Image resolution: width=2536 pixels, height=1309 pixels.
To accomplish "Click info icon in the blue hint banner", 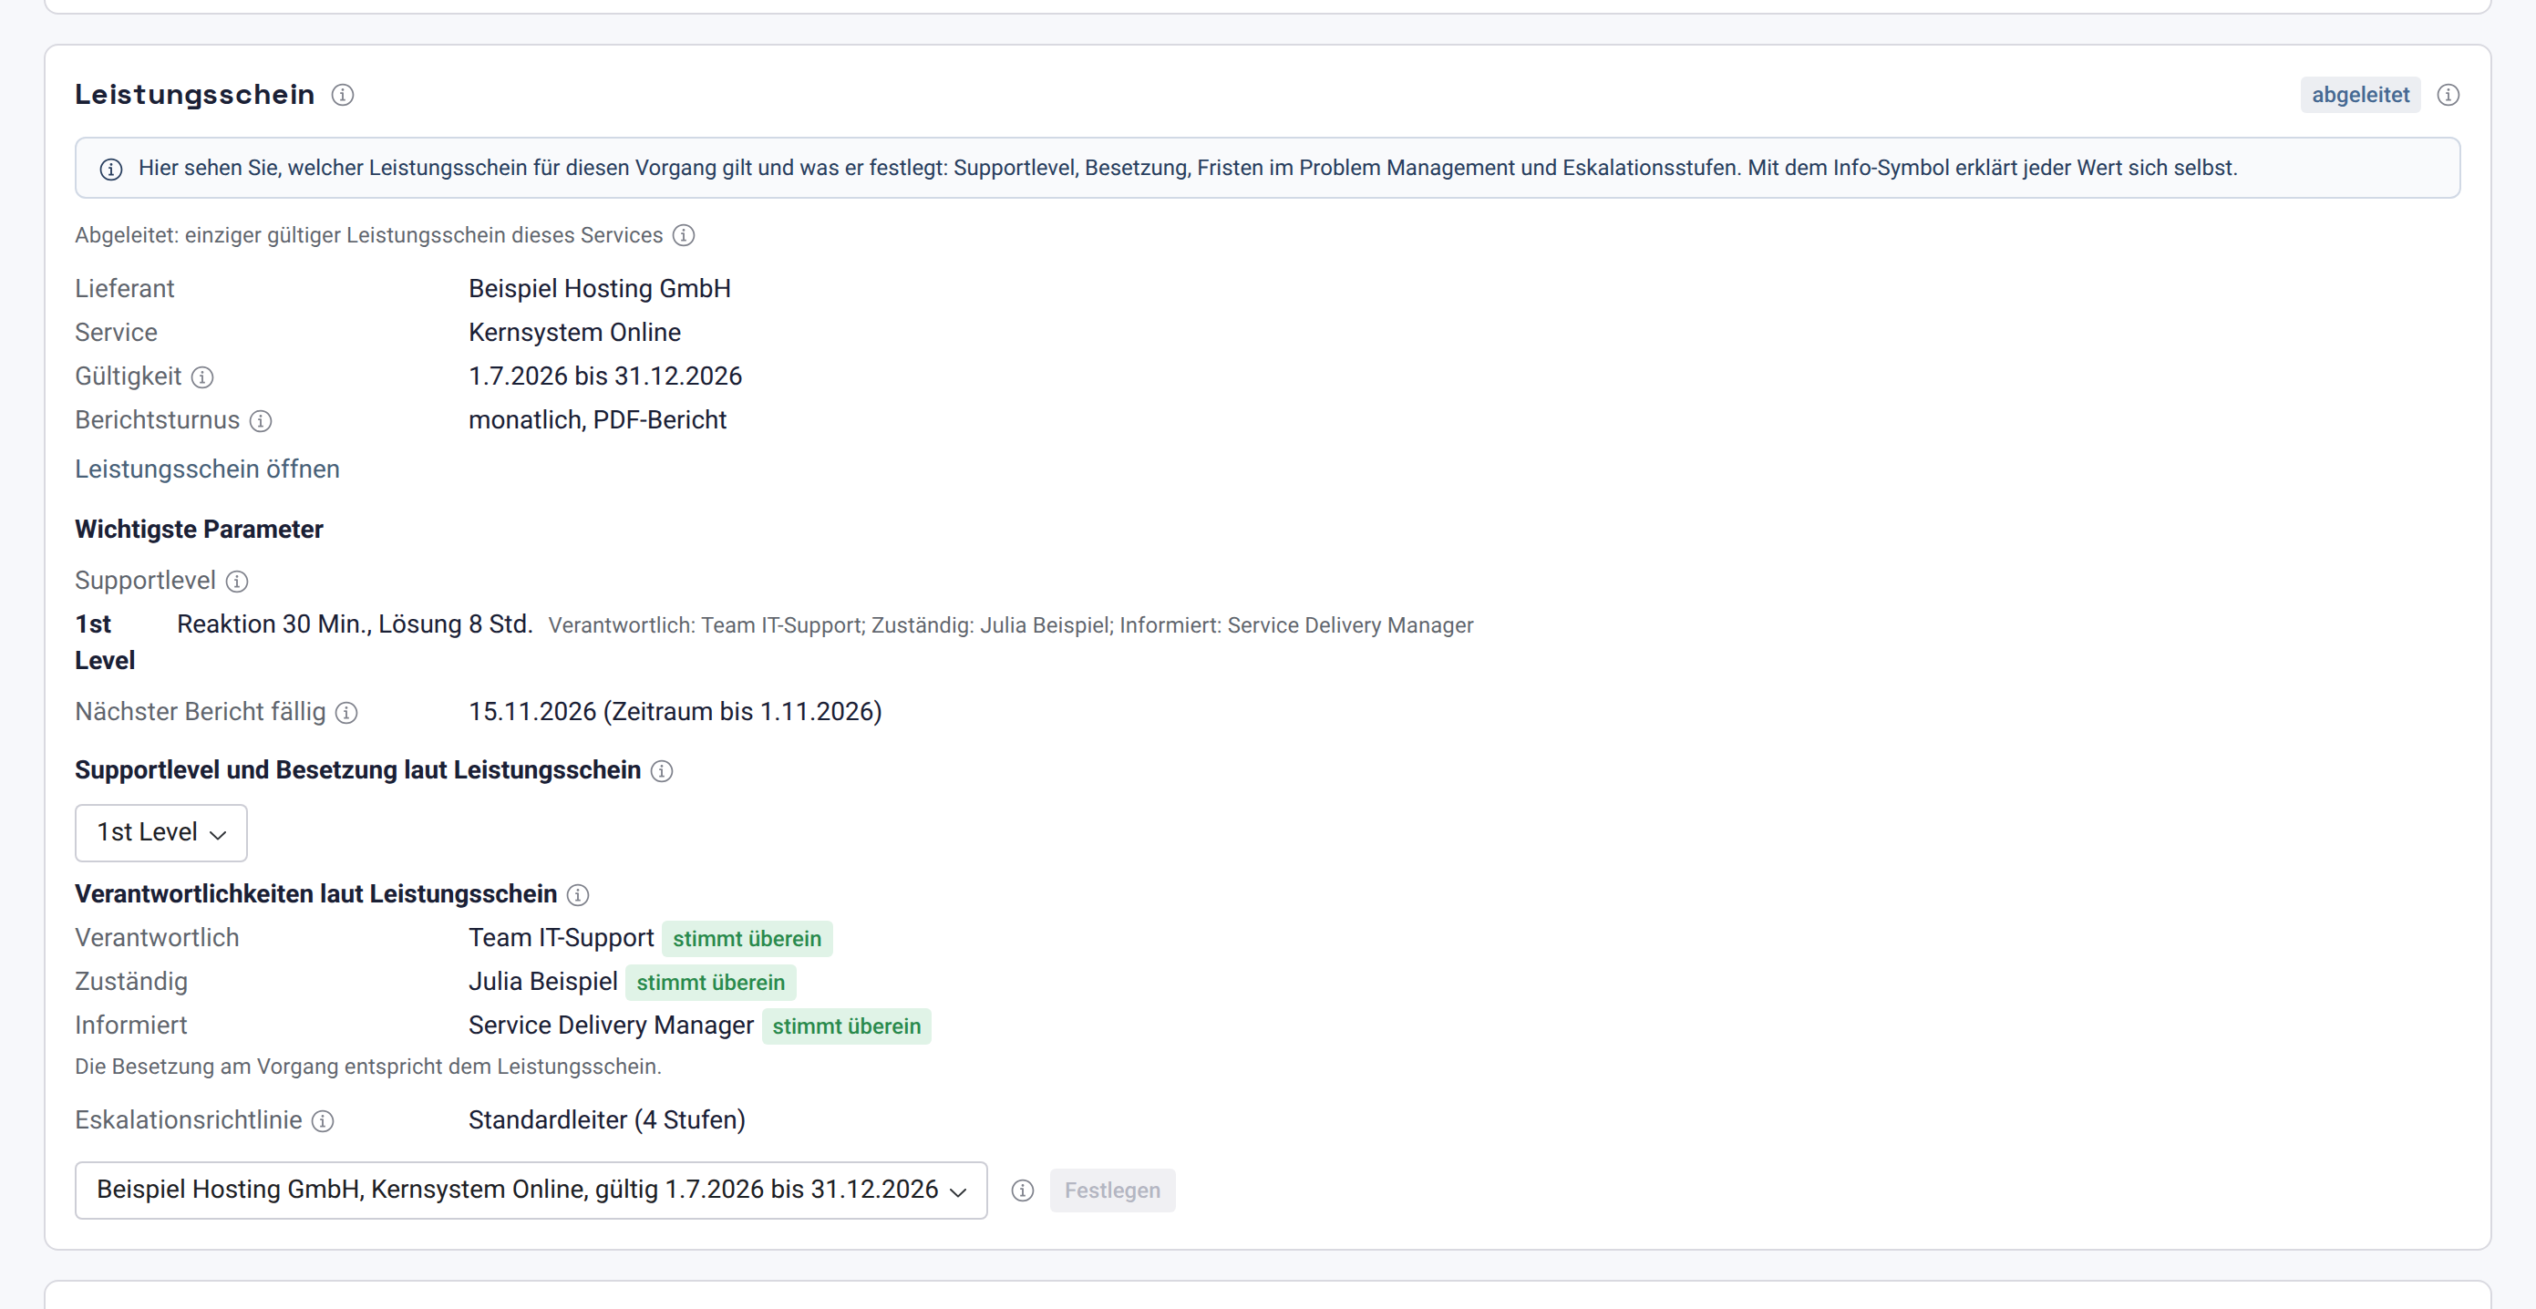I will [111, 170].
